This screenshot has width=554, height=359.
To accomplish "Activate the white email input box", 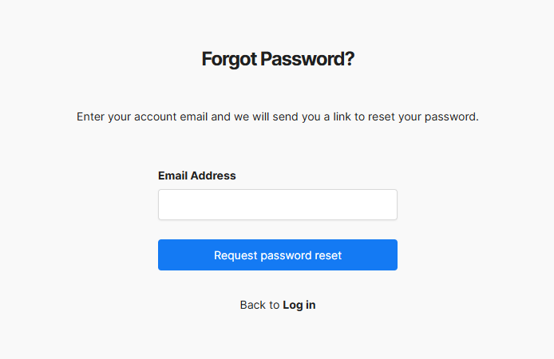I will pyautogui.click(x=277, y=204).
